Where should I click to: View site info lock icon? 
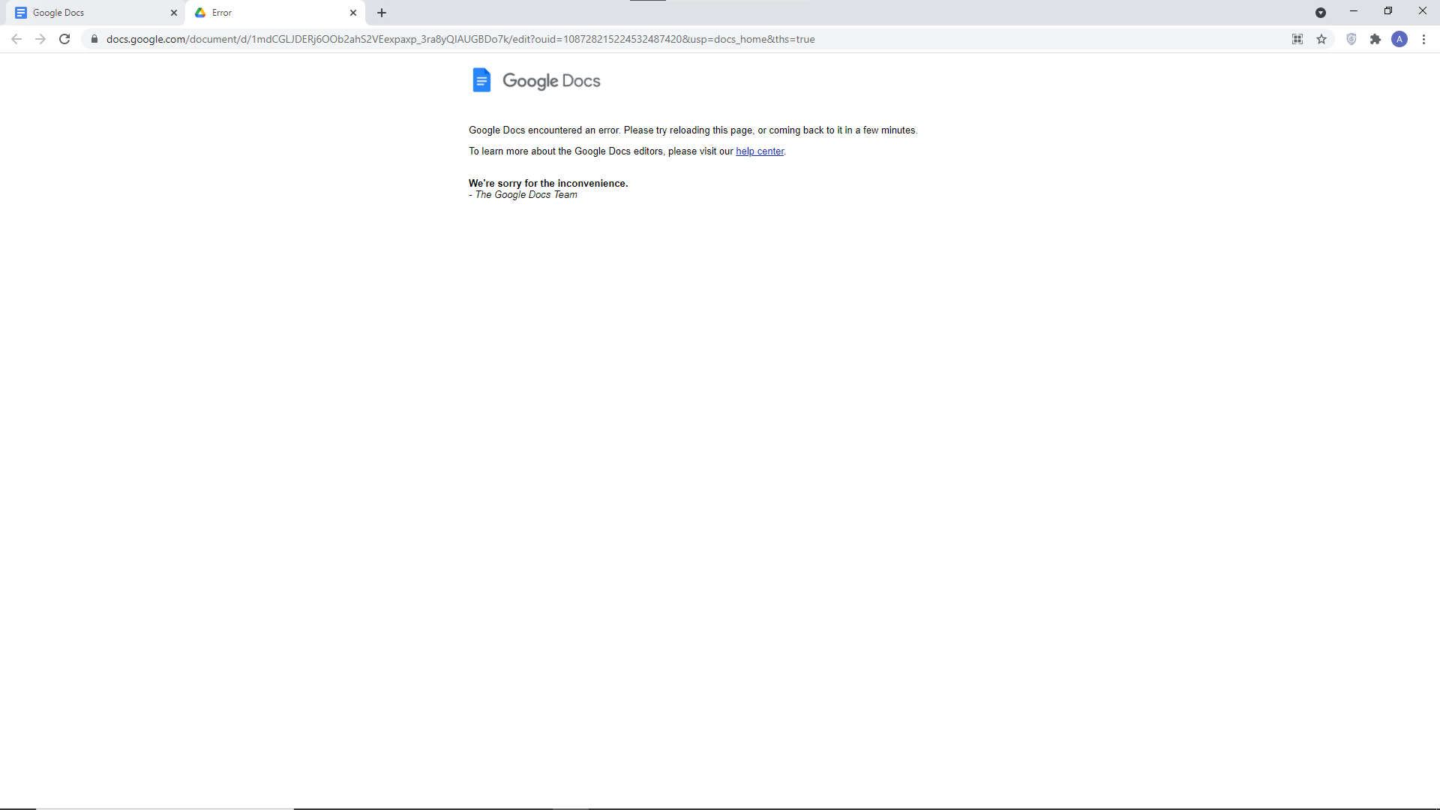94,39
